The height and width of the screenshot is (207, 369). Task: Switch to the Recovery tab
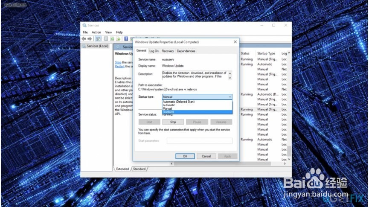pyautogui.click(x=168, y=51)
